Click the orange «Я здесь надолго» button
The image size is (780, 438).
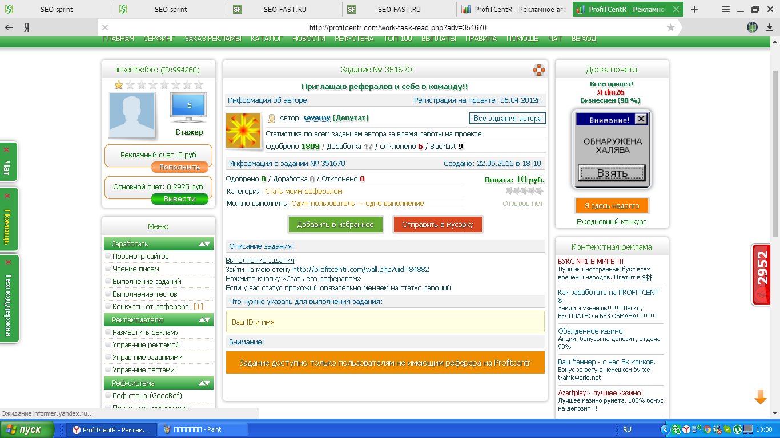[x=612, y=206]
